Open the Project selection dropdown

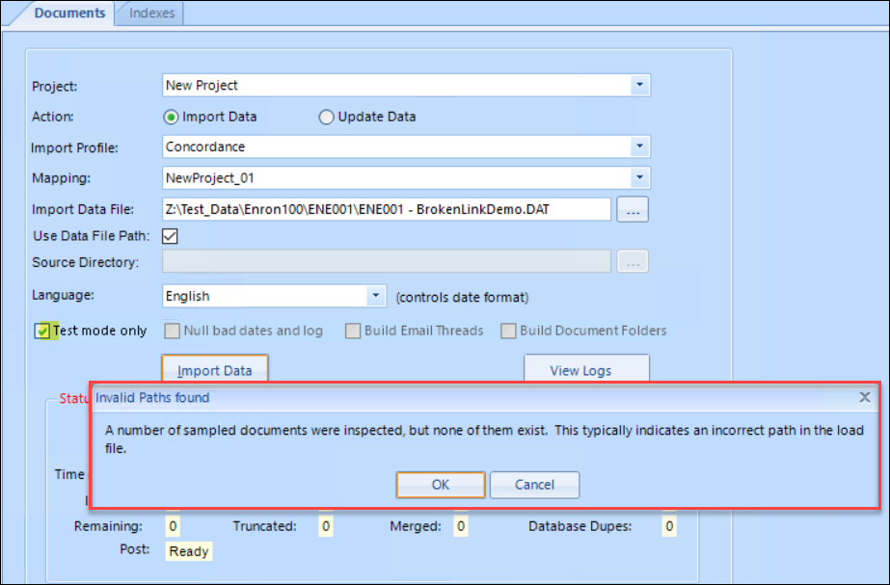pyautogui.click(x=639, y=85)
